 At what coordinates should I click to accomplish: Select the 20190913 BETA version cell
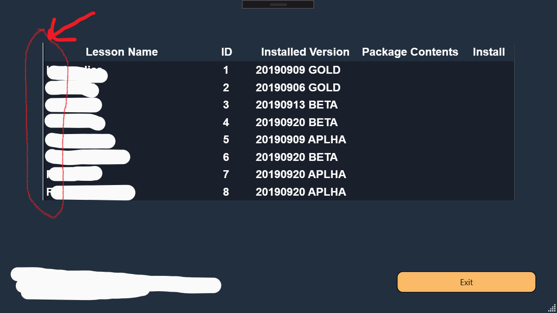[297, 105]
